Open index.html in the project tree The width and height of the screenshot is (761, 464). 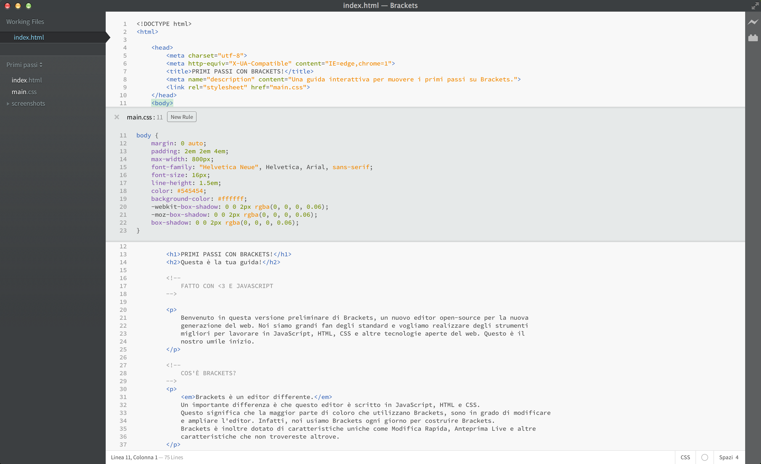(x=27, y=80)
